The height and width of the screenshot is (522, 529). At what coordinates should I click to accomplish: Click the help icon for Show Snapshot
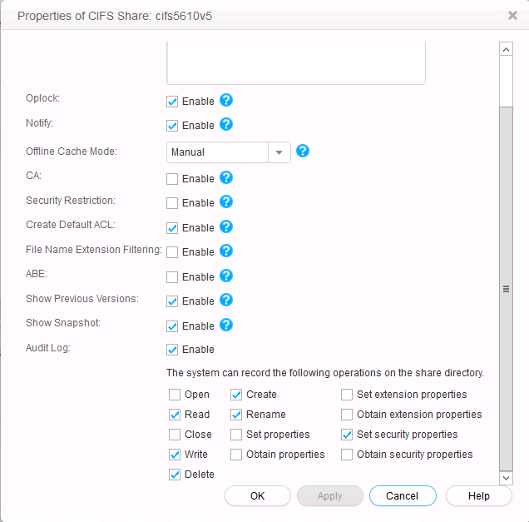coord(226,326)
